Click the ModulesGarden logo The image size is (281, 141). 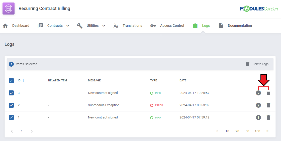tap(259, 9)
